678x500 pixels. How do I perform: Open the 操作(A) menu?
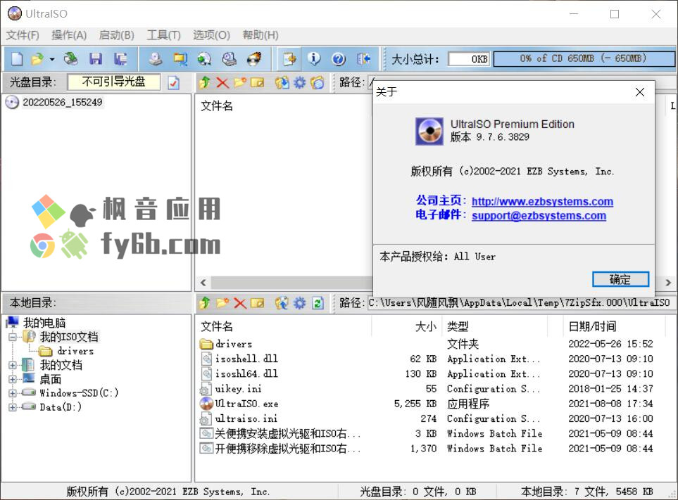coord(69,35)
